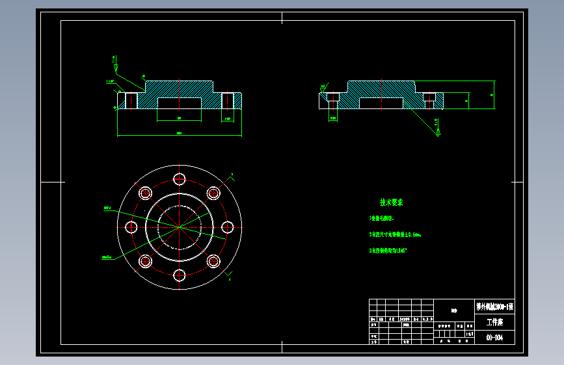Select the lower-right counterbored hole in plan view
Screen dimensions: 564x365
coord(213,261)
